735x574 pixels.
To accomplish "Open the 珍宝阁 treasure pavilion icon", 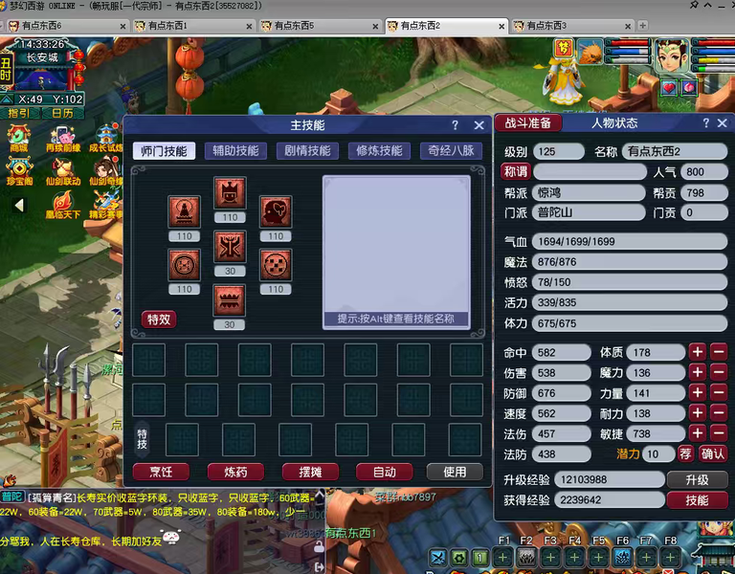I will point(19,172).
